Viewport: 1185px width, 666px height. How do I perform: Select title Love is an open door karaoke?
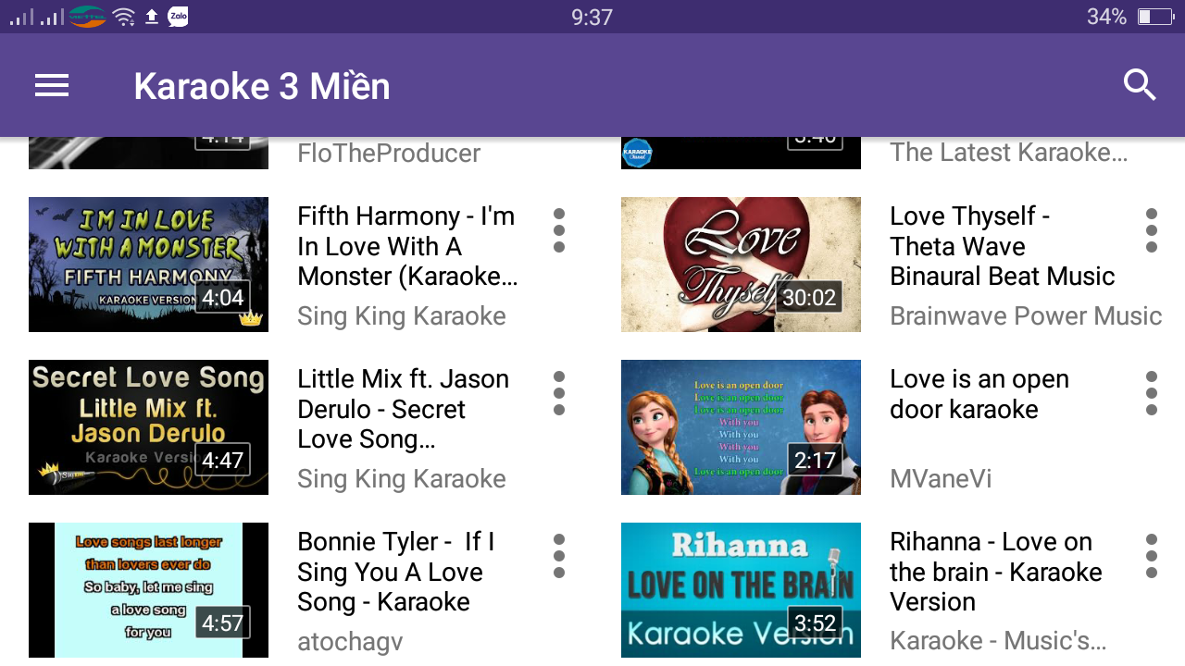(x=979, y=394)
